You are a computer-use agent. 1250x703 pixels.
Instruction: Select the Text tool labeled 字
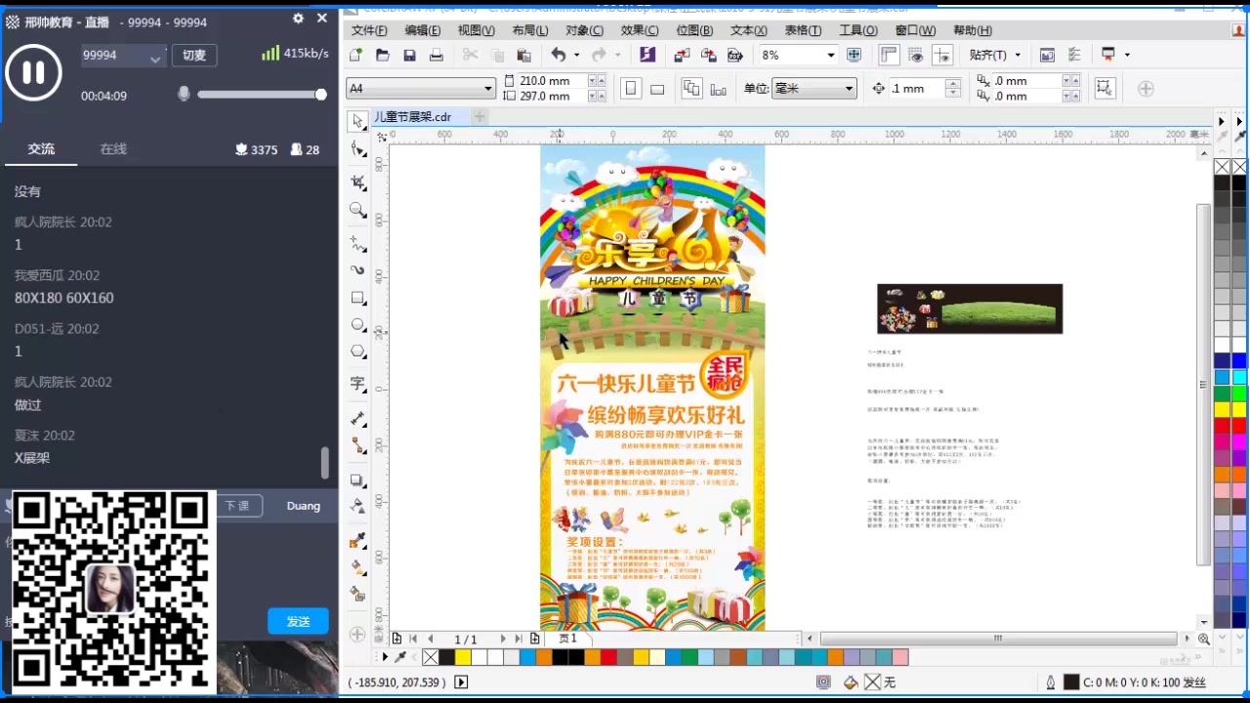[357, 380]
